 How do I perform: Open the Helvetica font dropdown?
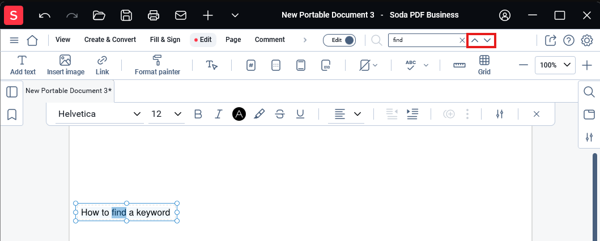100,114
